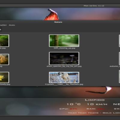Select the Crystals snowy field thumbnail
This screenshot has width=120, height=120.
(64, 77)
